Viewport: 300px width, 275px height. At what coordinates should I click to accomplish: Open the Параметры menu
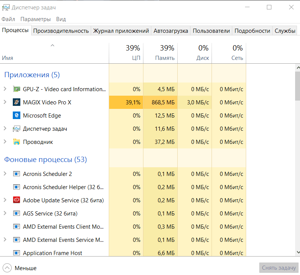[35, 19]
